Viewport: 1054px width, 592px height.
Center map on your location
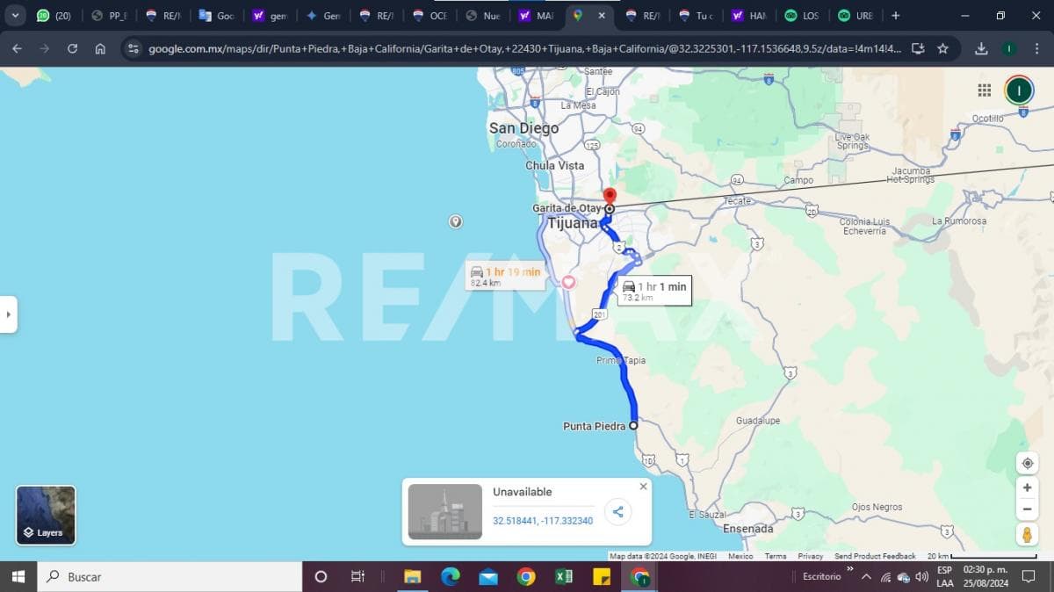(1027, 463)
